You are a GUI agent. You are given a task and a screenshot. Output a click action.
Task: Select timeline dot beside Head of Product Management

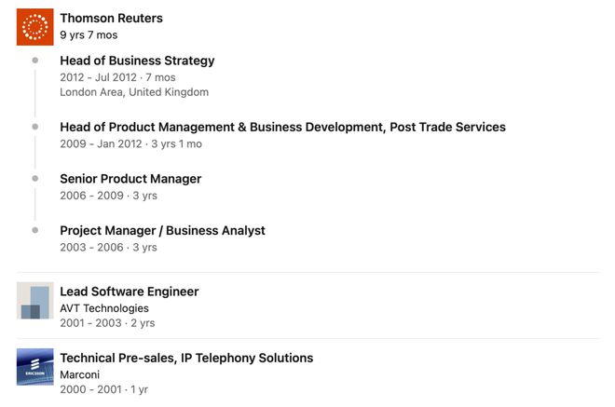(35, 127)
